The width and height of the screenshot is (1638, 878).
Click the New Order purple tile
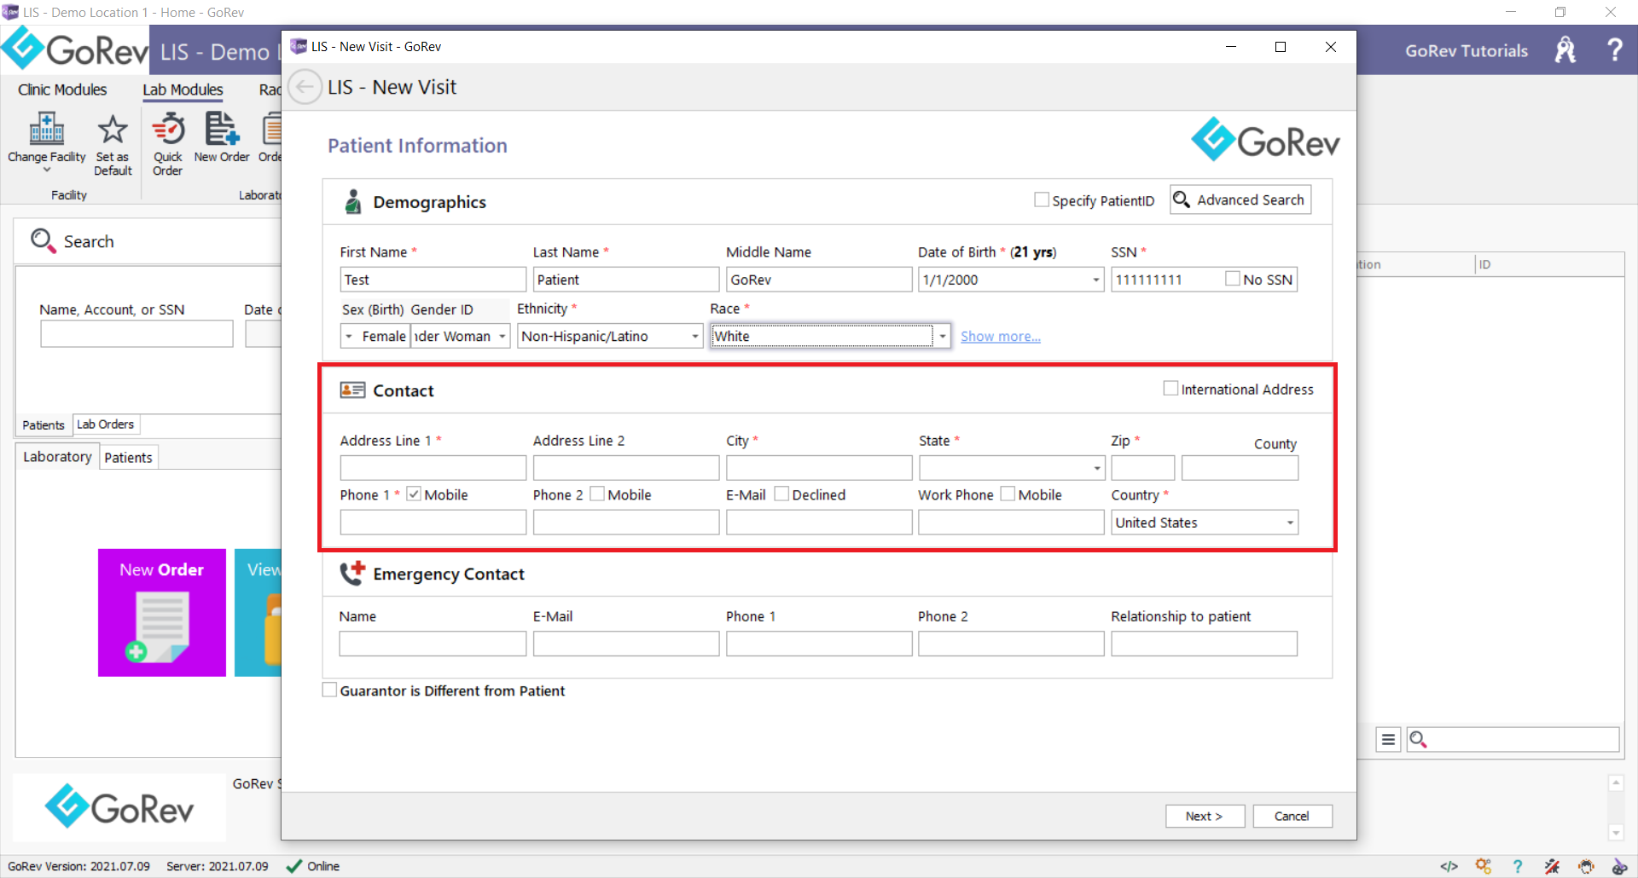[x=162, y=613]
